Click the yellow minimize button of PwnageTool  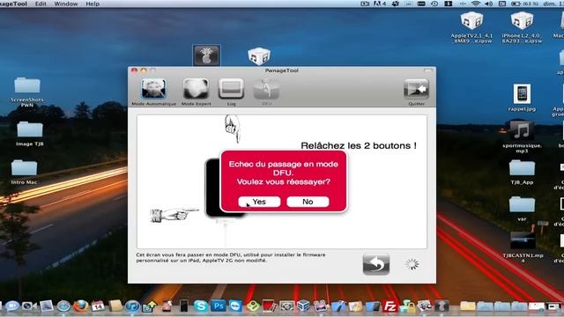point(144,70)
